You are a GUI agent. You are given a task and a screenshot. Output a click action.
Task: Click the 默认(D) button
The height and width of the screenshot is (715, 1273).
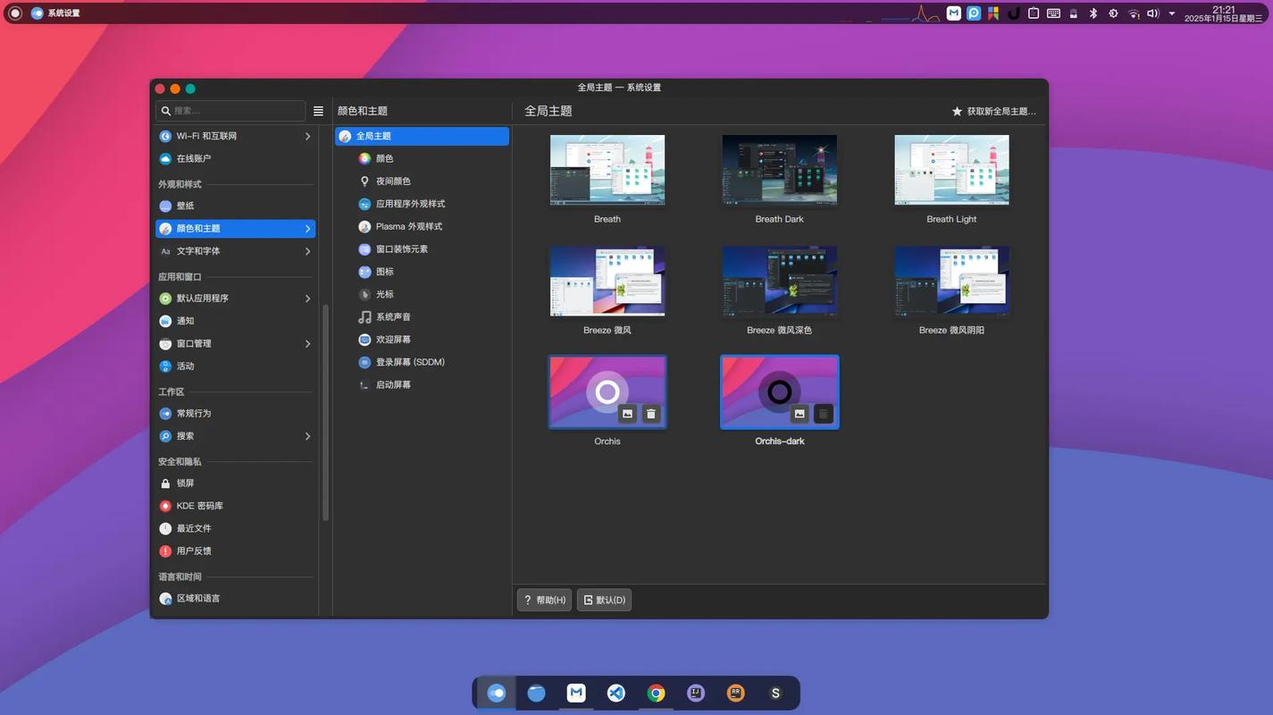[604, 600]
